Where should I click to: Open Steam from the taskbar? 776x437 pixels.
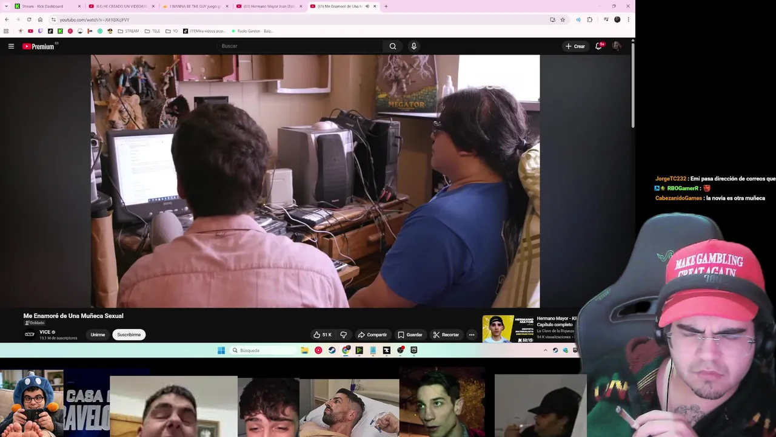(x=332, y=350)
